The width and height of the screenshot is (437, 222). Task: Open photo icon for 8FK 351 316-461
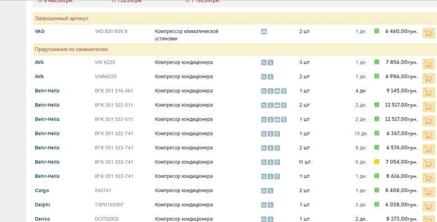tap(264, 91)
